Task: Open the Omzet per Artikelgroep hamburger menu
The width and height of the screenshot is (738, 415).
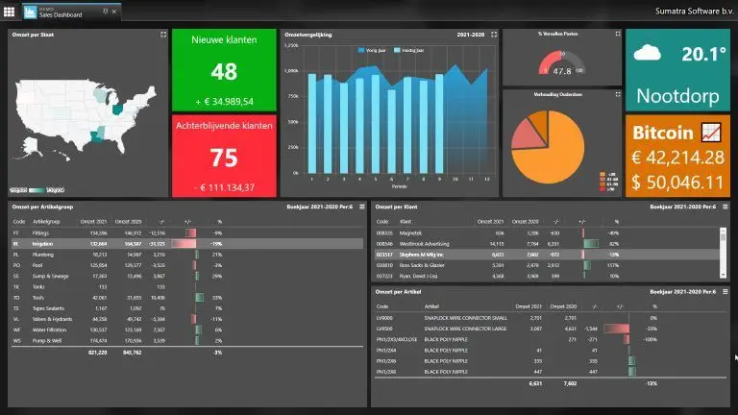Action: click(x=361, y=207)
